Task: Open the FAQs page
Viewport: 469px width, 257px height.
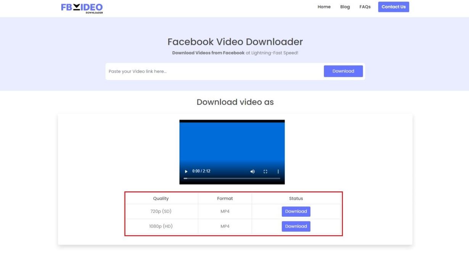Action: point(365,7)
